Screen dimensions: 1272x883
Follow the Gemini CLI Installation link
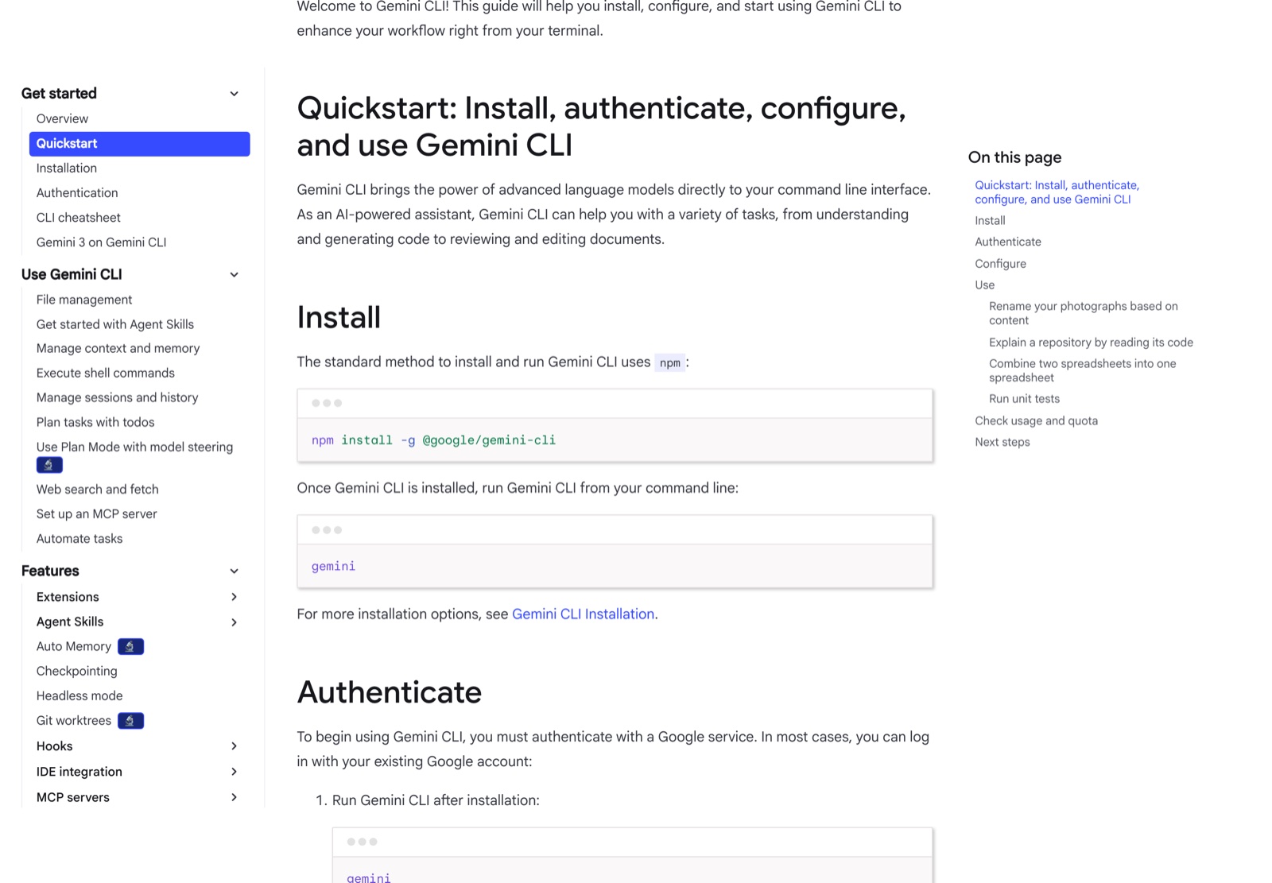point(583,614)
